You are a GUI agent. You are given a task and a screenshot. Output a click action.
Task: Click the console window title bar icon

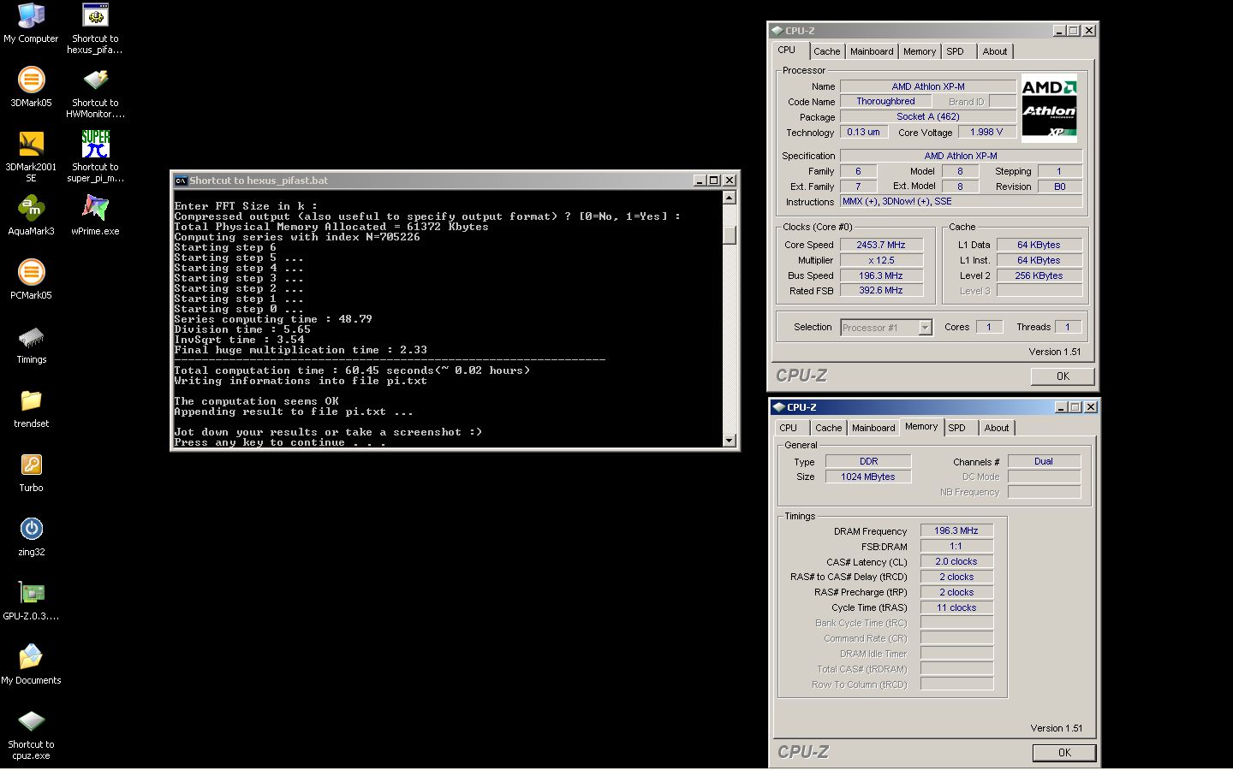tap(181, 181)
